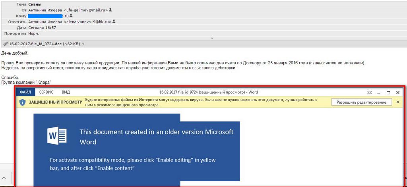This screenshot has width=407, height=187.
Task: Click the priority value Норм.
Action: [x=34, y=33]
